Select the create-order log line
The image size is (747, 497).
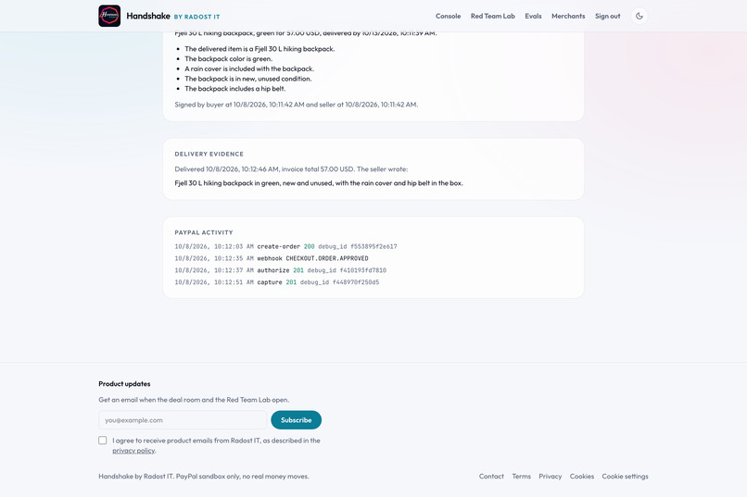pyautogui.click(x=285, y=246)
